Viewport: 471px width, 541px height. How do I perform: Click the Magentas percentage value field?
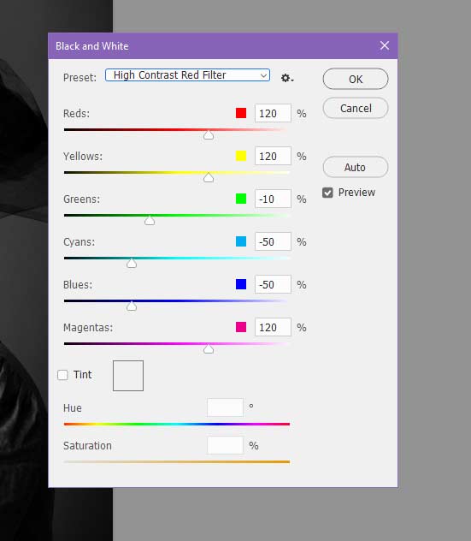(x=273, y=327)
